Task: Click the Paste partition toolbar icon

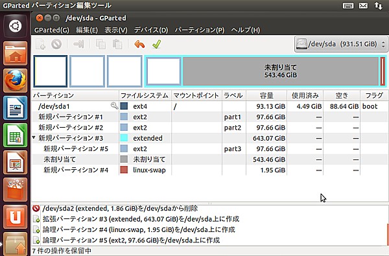Action: point(117,45)
